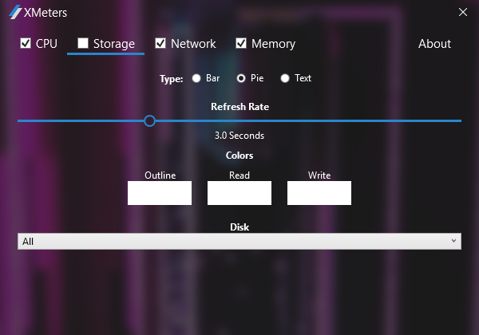Enable the Storage checkbox
479x335 pixels.
82,43
